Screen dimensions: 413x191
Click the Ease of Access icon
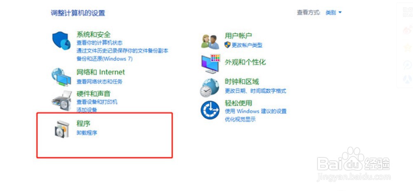point(210,110)
